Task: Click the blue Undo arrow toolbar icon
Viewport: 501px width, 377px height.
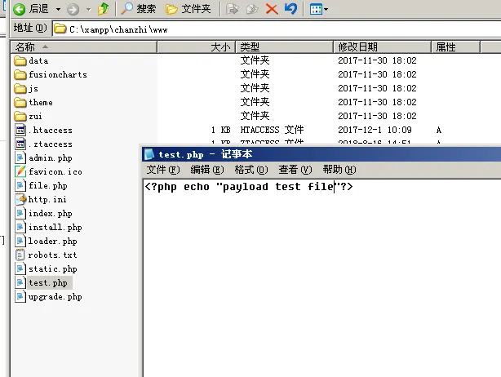Action: click(290, 9)
